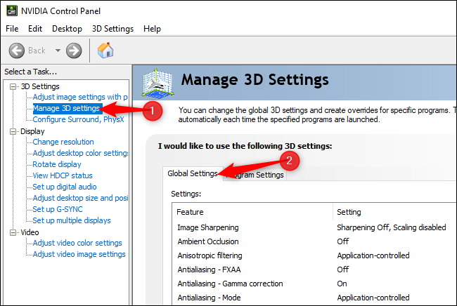Click the Forward arrow button
Image resolution: width=457 pixels, height=306 pixels.
[x=74, y=50]
